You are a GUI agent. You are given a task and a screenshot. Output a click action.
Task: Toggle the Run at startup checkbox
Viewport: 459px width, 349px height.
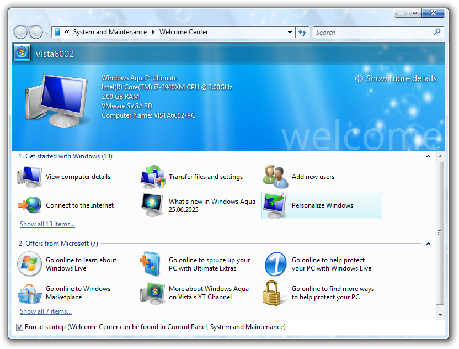click(20, 327)
